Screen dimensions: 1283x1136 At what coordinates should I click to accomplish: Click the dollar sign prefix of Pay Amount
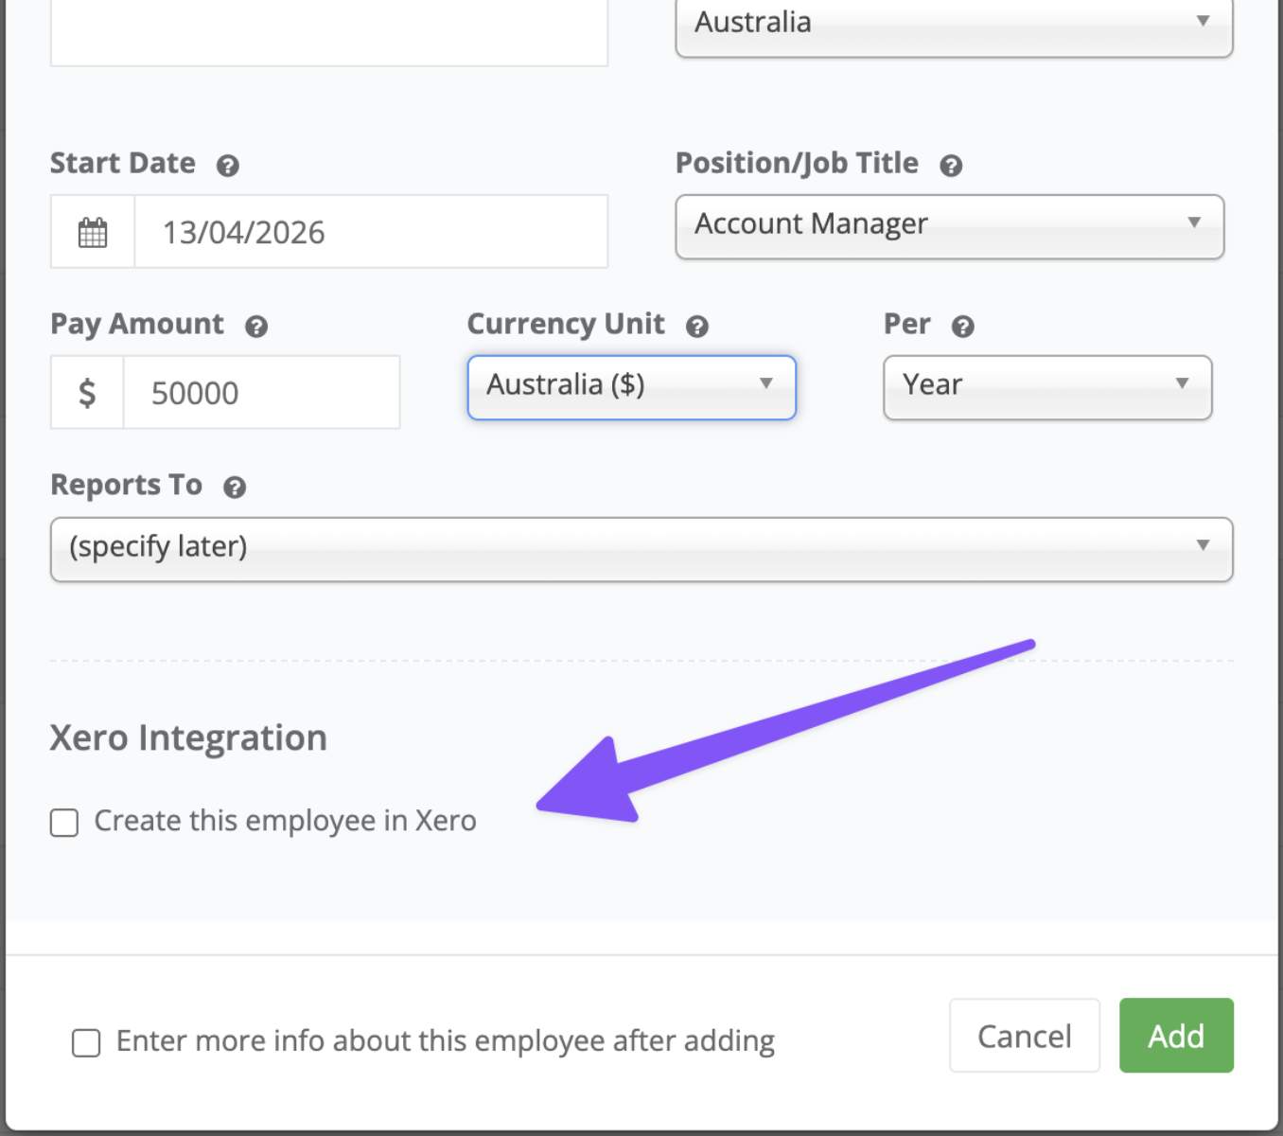tap(87, 393)
